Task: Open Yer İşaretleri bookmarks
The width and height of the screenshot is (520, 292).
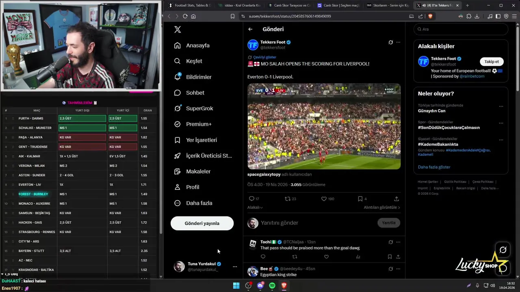Action: [x=196, y=140]
